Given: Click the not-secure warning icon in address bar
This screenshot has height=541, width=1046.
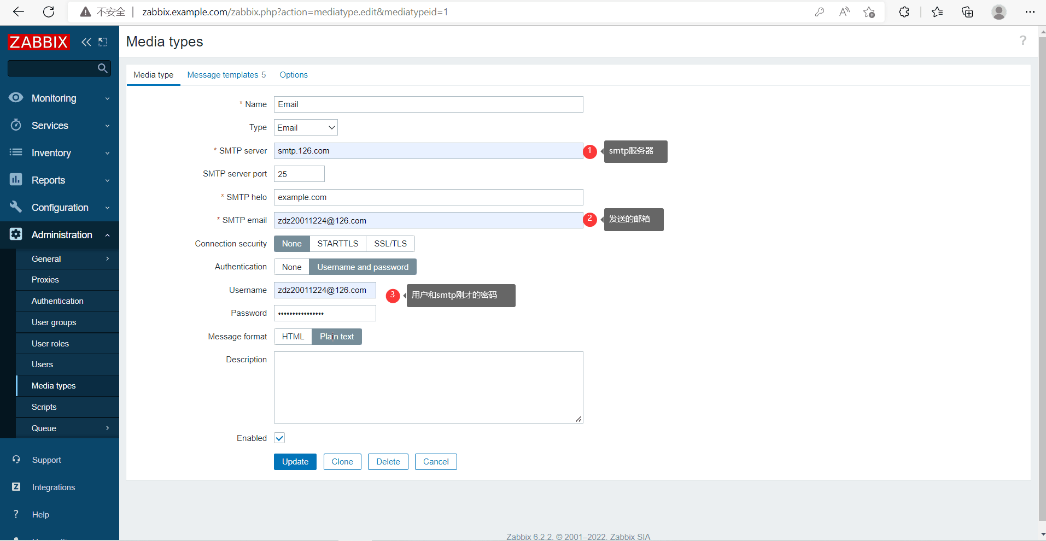Looking at the screenshot, I should click(x=85, y=12).
